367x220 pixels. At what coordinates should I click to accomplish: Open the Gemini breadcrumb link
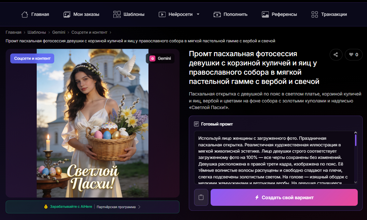coord(59,32)
